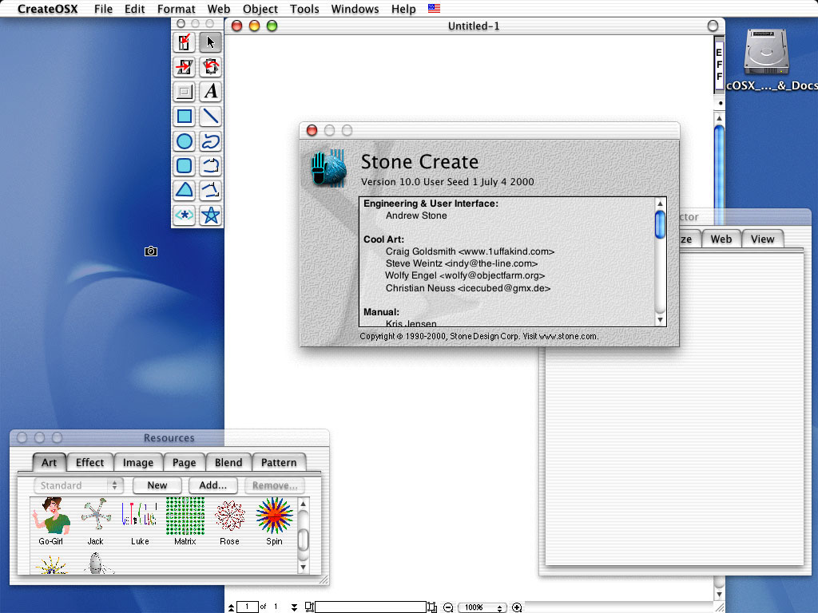
Task: Click the page number input field
Action: point(248,607)
